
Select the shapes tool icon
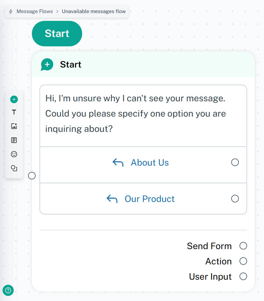pos(14,168)
